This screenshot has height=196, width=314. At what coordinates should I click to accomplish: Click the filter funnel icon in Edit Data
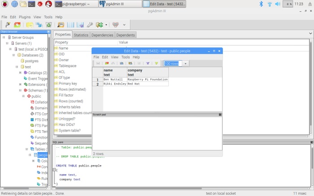(x=148, y=64)
